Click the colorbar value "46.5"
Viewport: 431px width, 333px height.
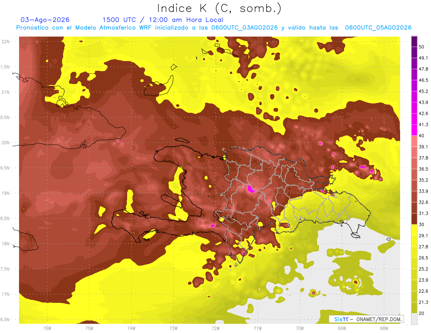tap(423, 80)
